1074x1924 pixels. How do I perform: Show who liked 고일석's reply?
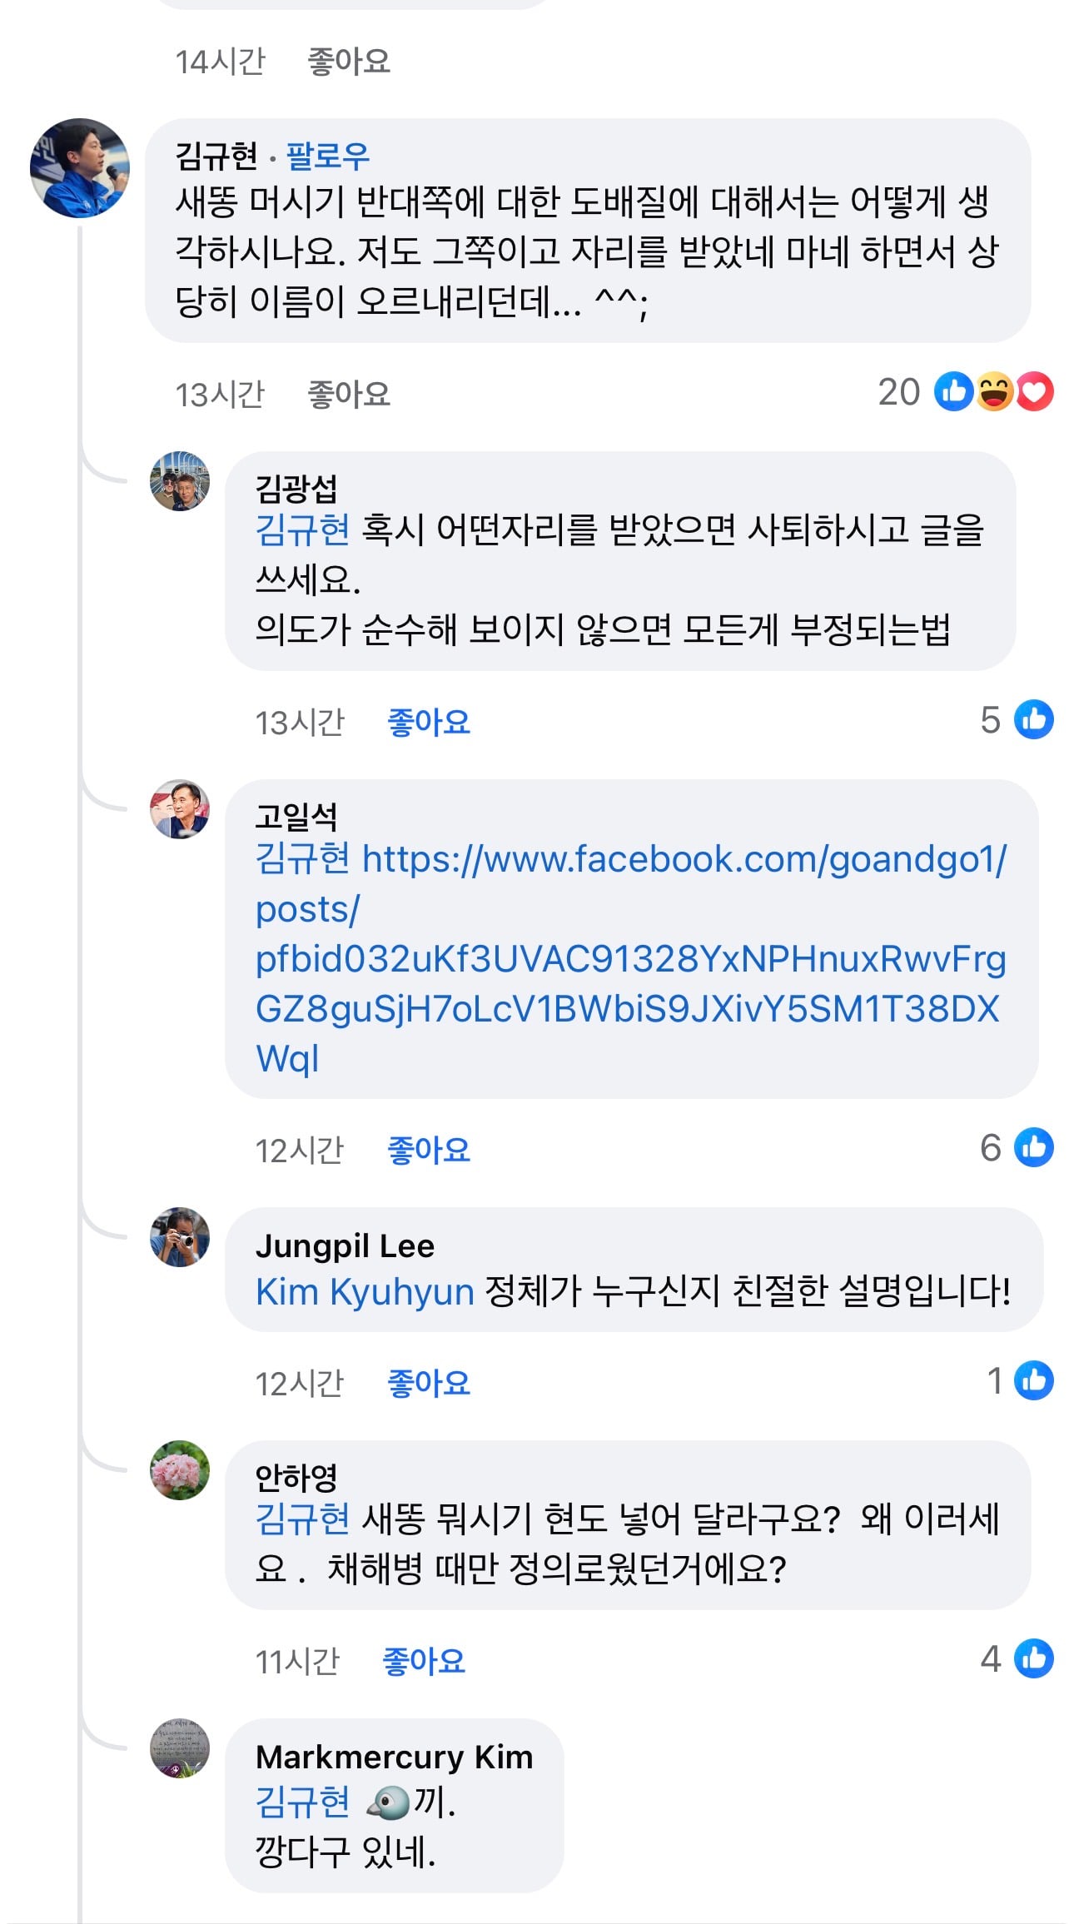click(x=1017, y=1148)
